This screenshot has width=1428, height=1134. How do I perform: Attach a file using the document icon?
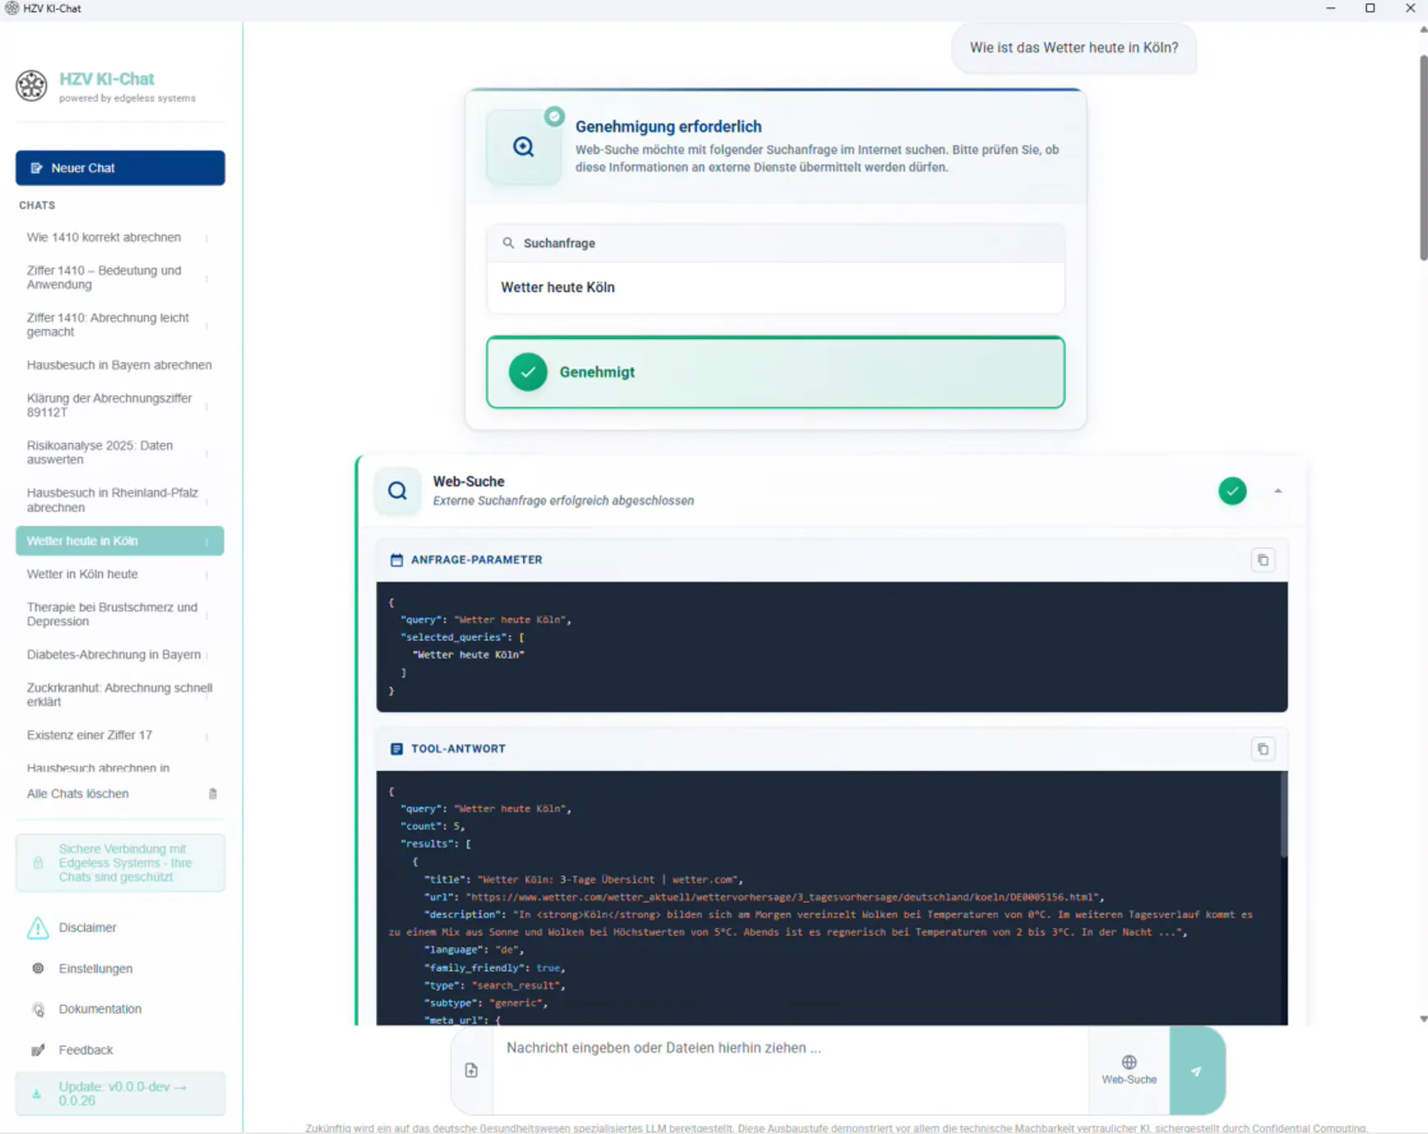point(471,1071)
